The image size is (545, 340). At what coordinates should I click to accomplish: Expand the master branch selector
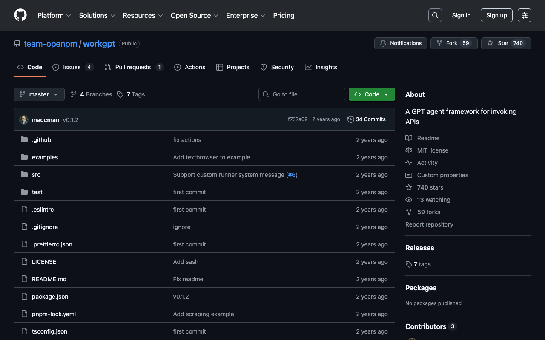[x=39, y=94]
